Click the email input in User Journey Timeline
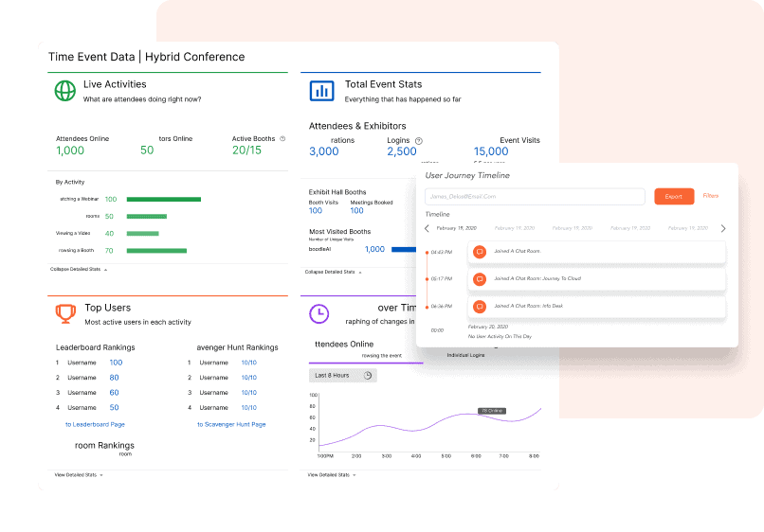The width and height of the screenshot is (764, 532). 535,197
